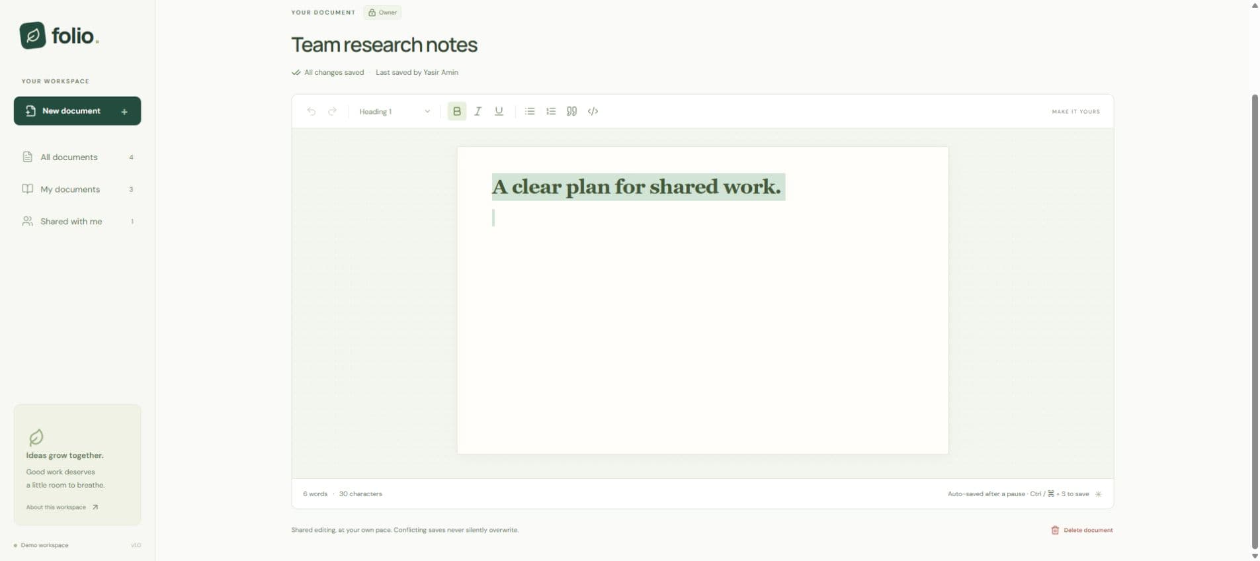Toggle italic formatting
The height and width of the screenshot is (561, 1260).
click(478, 111)
